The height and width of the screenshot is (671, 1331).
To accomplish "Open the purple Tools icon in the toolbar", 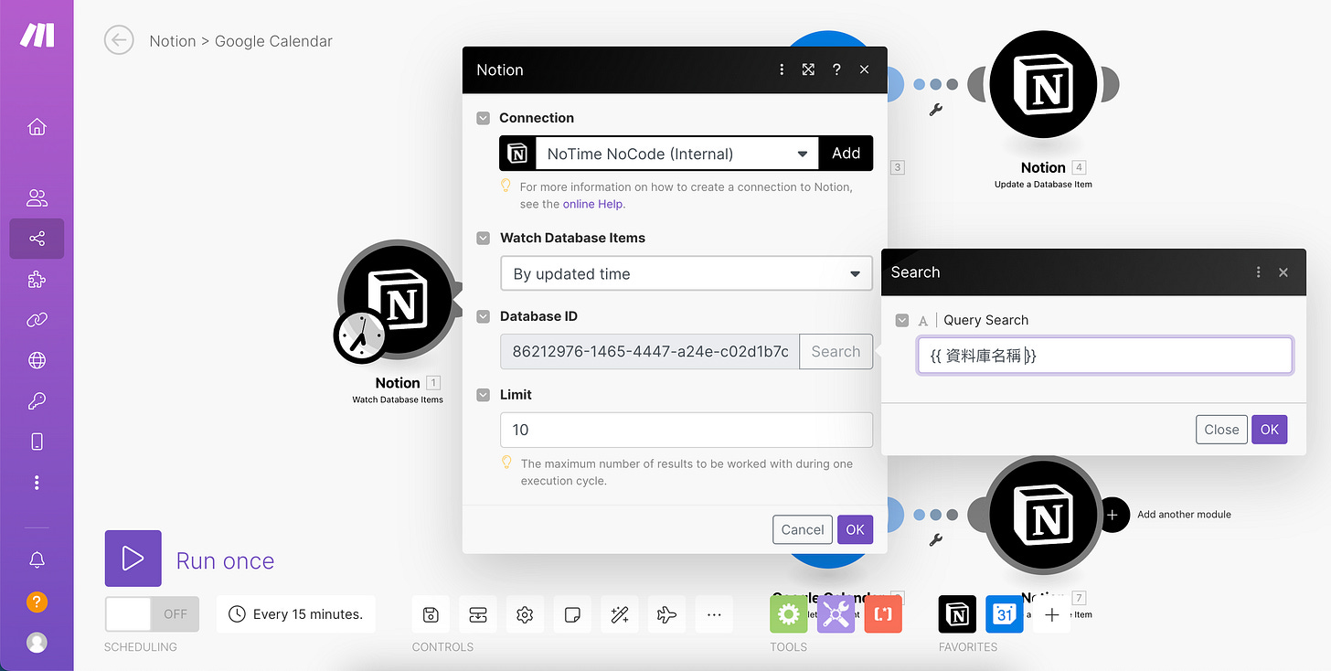I will [836, 614].
